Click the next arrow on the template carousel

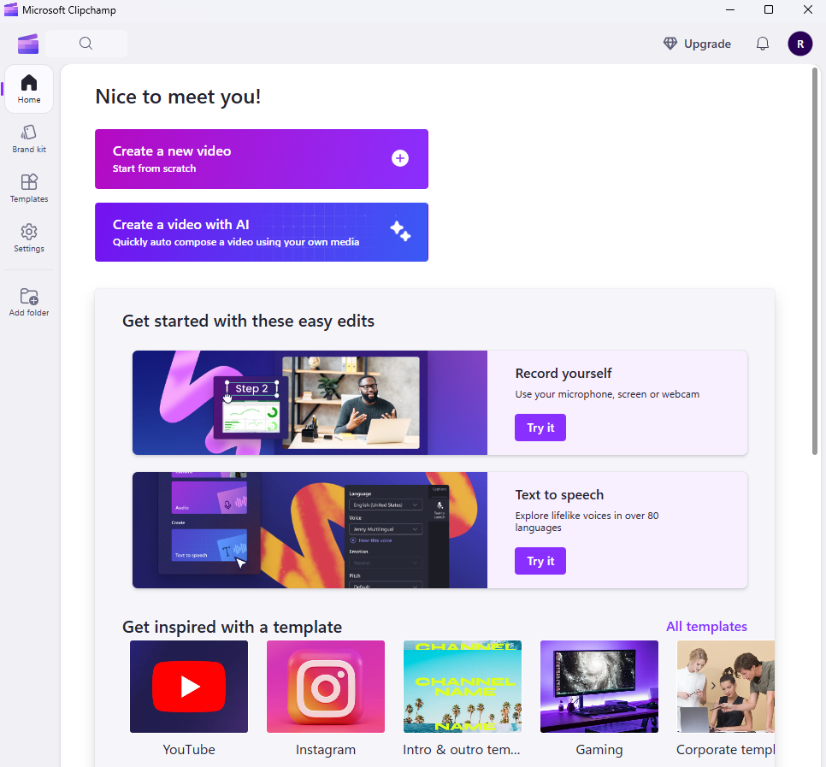(713, 686)
